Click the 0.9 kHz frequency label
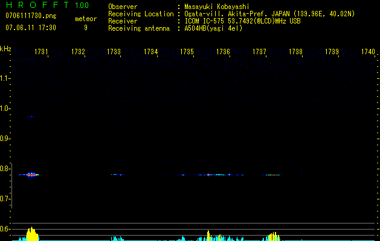 pos(4,139)
